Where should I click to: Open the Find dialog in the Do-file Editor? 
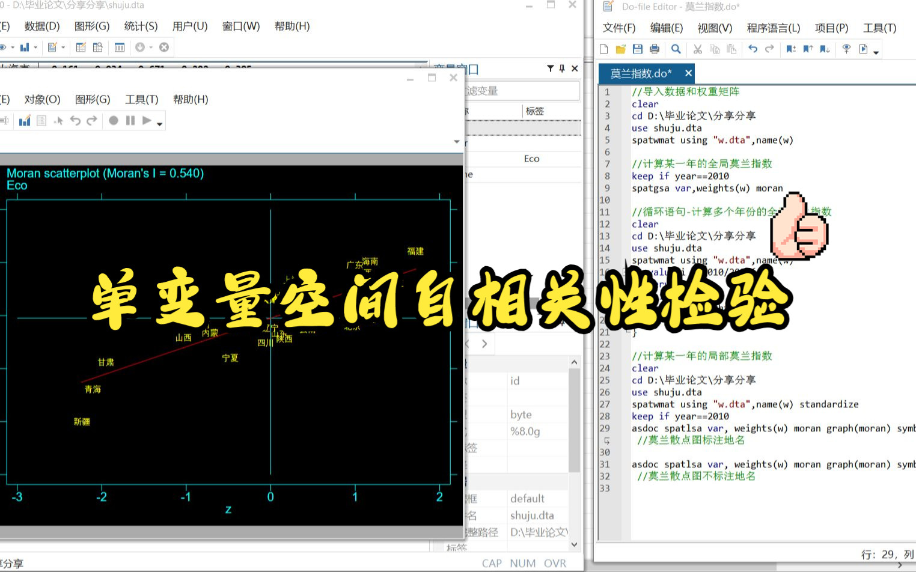pos(676,49)
